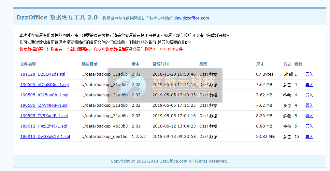Click the DzzOffice 数据恢复工具 2.0 title
Image resolution: width=330 pixels, height=171 pixels.
pos(57,18)
